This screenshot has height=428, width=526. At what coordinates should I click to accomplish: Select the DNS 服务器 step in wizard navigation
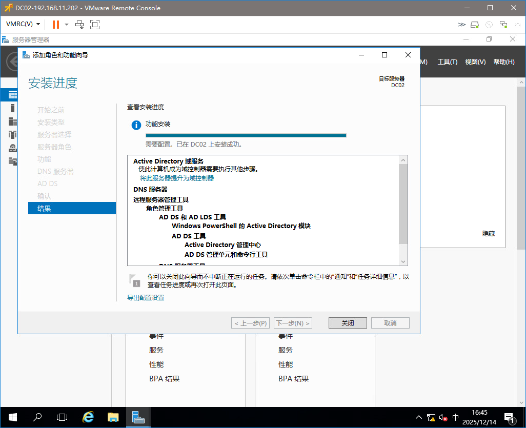click(55, 171)
